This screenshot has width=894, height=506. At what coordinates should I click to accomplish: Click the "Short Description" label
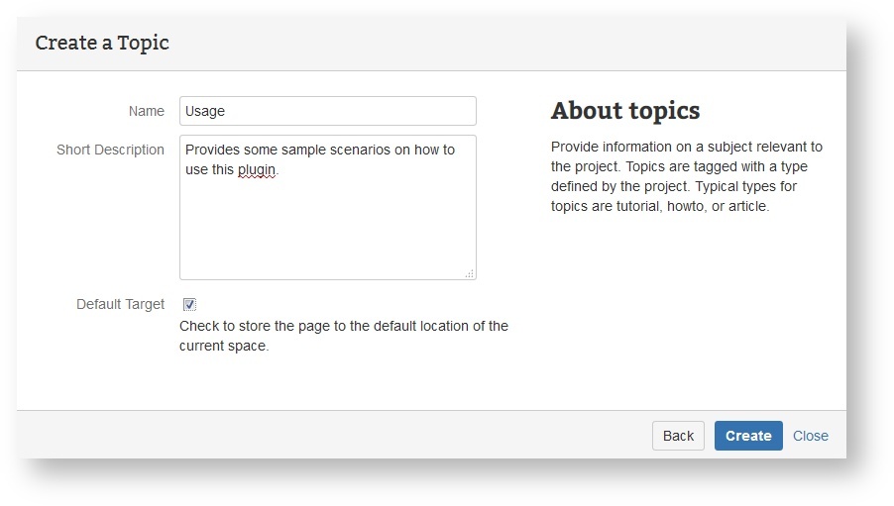pyautogui.click(x=110, y=150)
